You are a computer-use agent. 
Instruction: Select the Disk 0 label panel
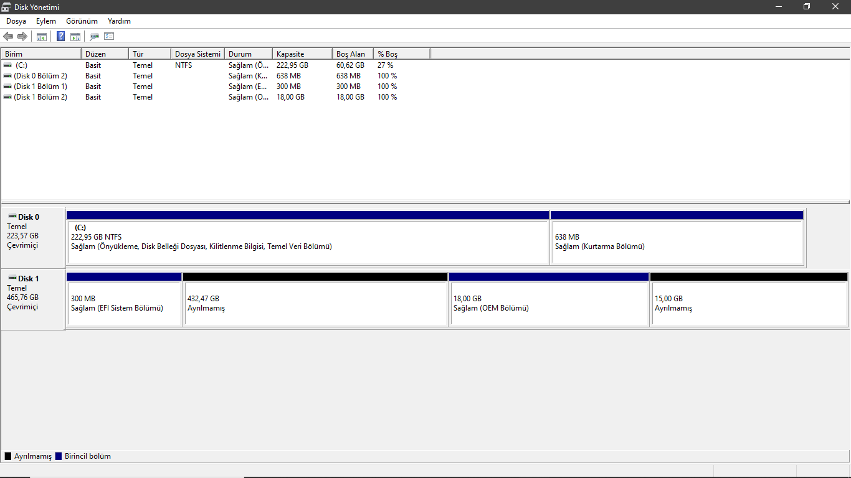[x=33, y=238]
